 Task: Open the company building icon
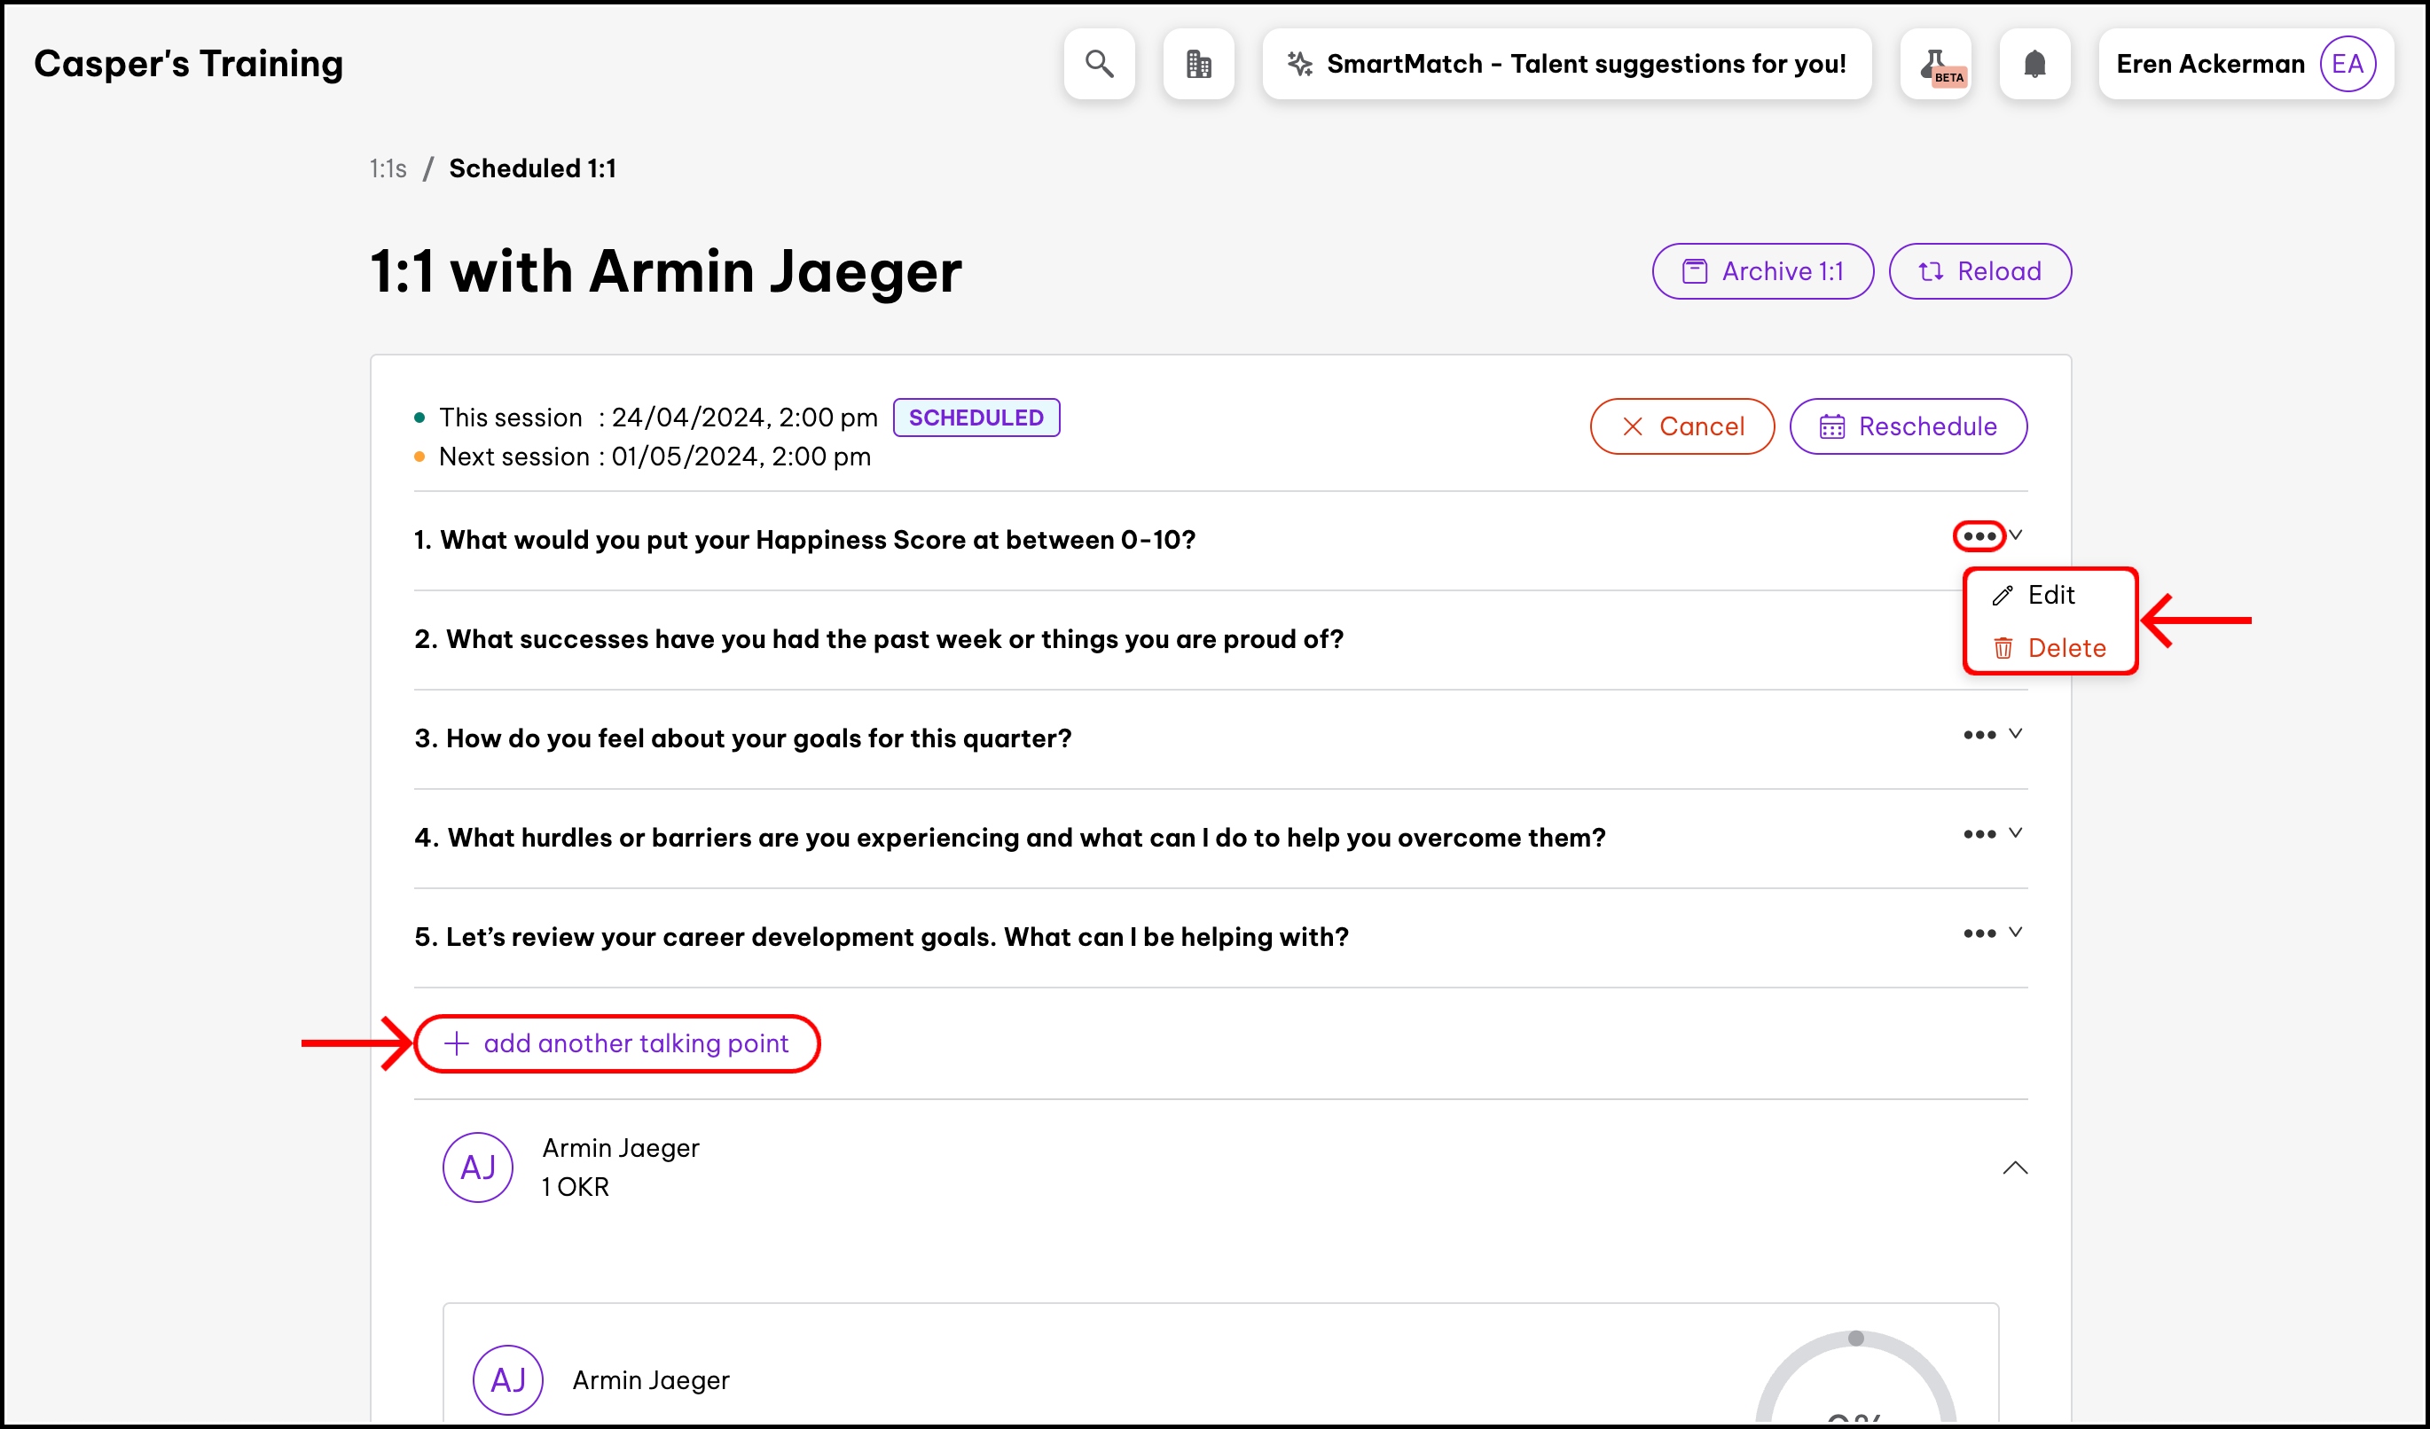(1197, 64)
